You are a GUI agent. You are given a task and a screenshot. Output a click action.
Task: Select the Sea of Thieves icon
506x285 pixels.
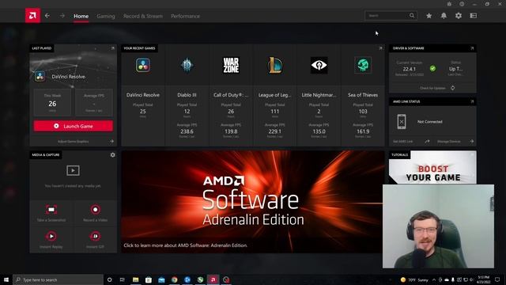coord(363,65)
